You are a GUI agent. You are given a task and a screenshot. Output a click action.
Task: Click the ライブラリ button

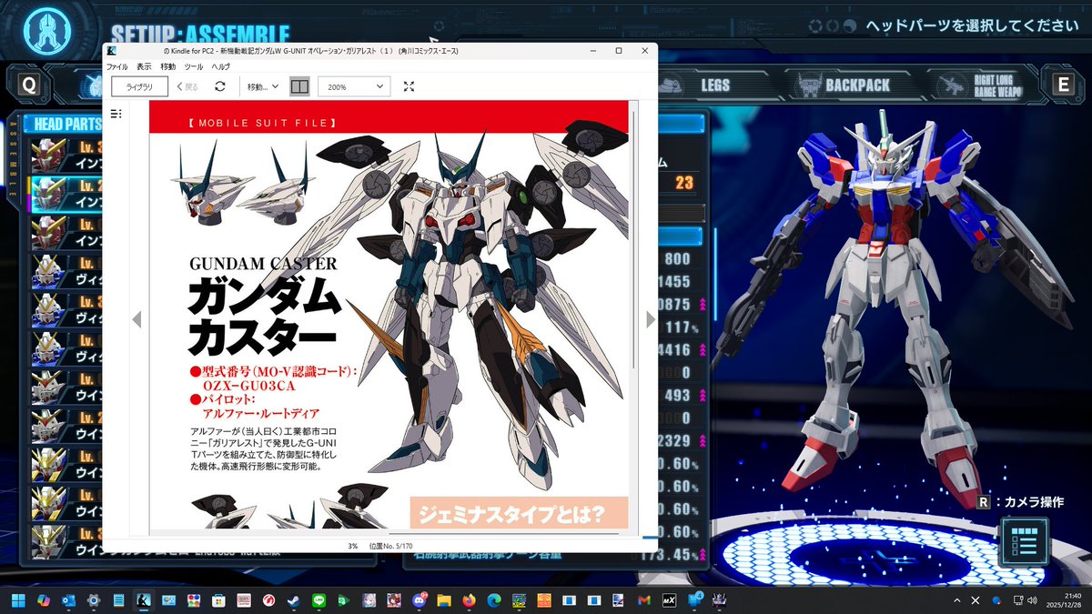[x=139, y=86]
